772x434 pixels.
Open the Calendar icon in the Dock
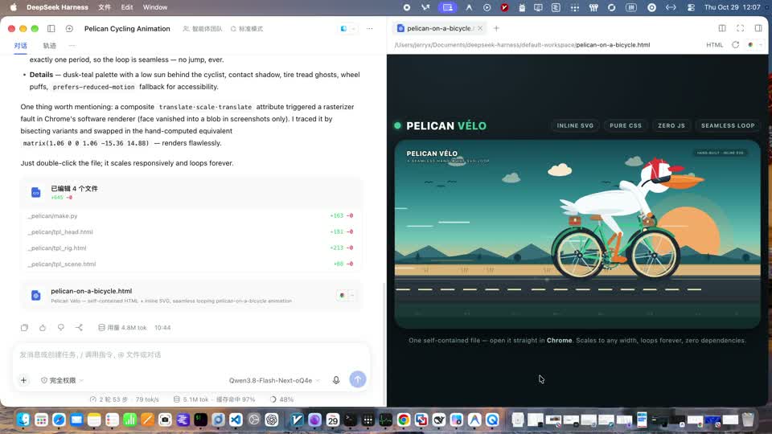tap(333, 420)
